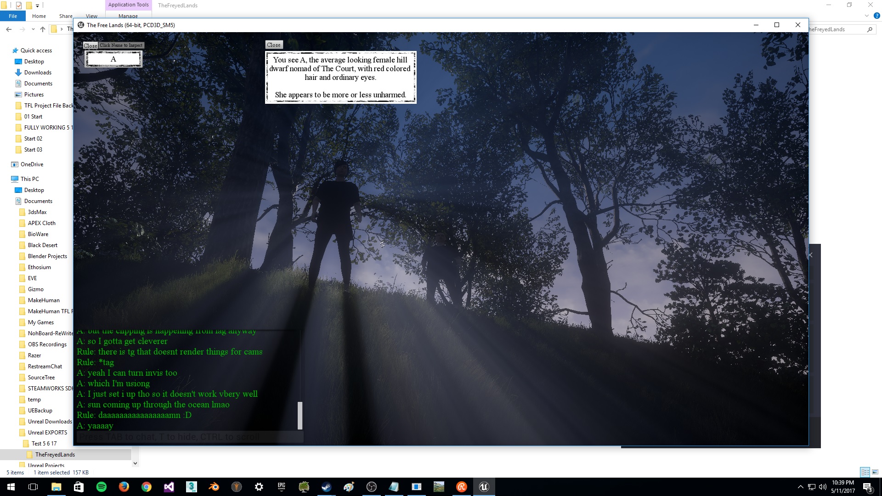882x496 pixels.
Task: Open File Explorer from taskbar
Action: click(56, 487)
